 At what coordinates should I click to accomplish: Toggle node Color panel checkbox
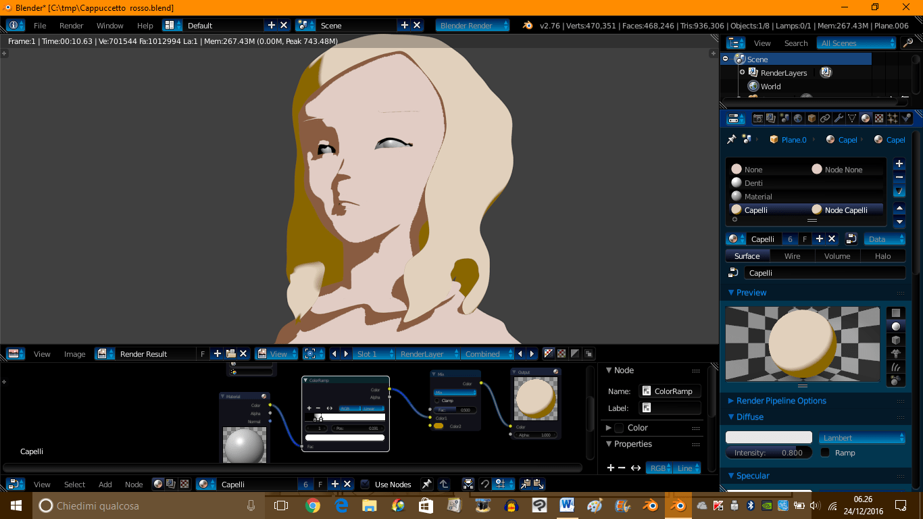pyautogui.click(x=619, y=428)
